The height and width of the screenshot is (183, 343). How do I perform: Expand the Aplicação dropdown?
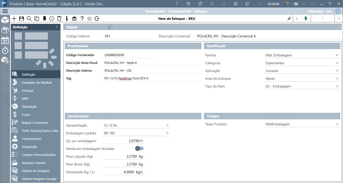point(337,71)
